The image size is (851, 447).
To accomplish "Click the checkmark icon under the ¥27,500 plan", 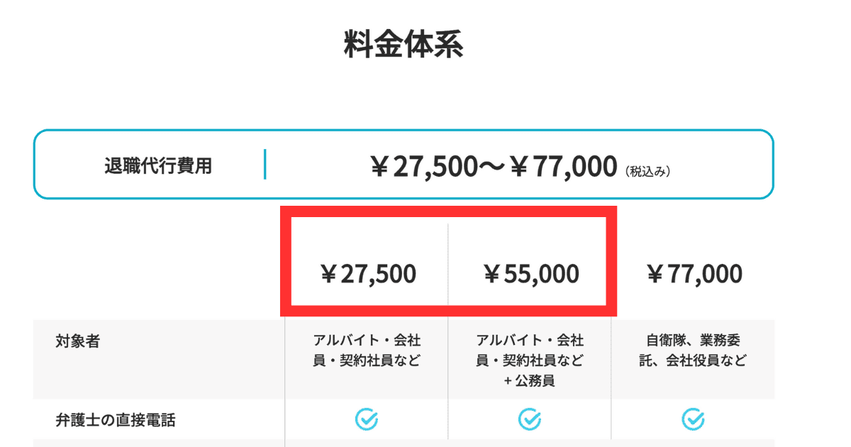I will click(x=367, y=419).
